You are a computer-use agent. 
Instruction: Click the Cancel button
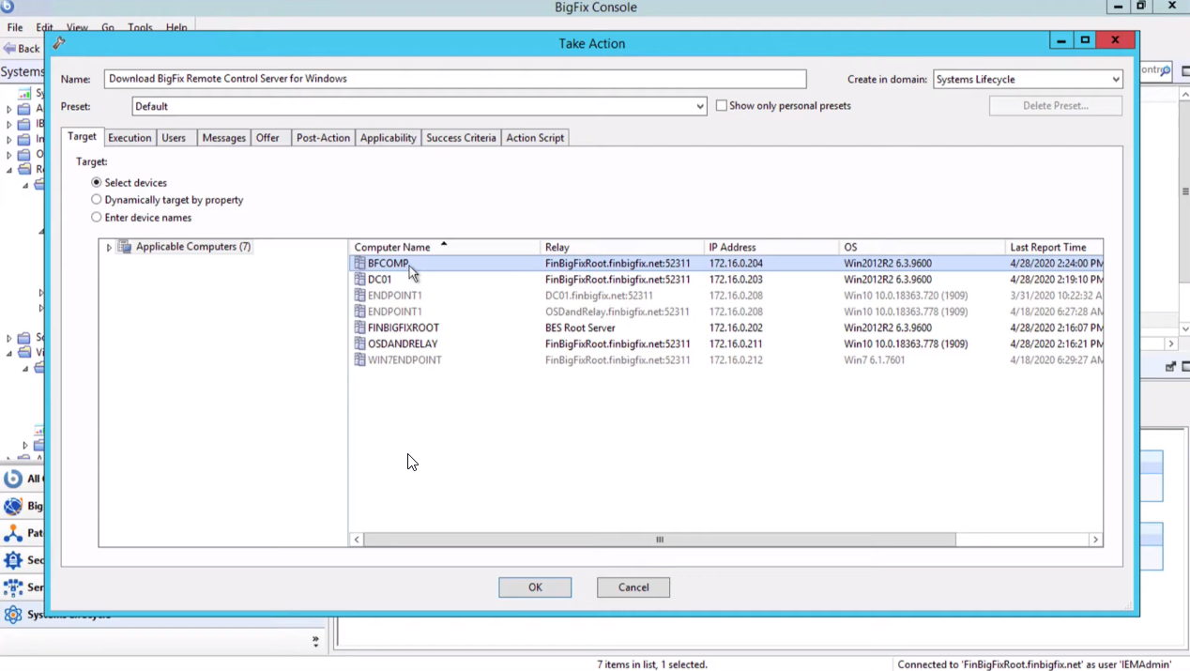633,587
